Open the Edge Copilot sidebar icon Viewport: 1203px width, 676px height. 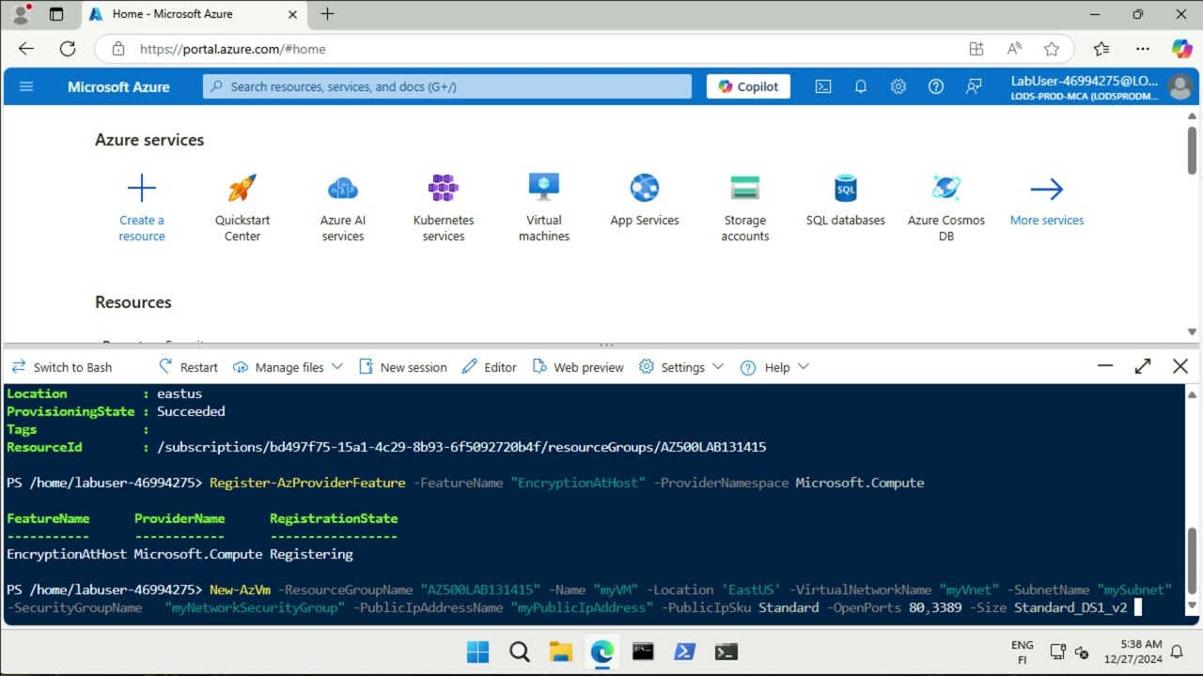tap(1181, 49)
